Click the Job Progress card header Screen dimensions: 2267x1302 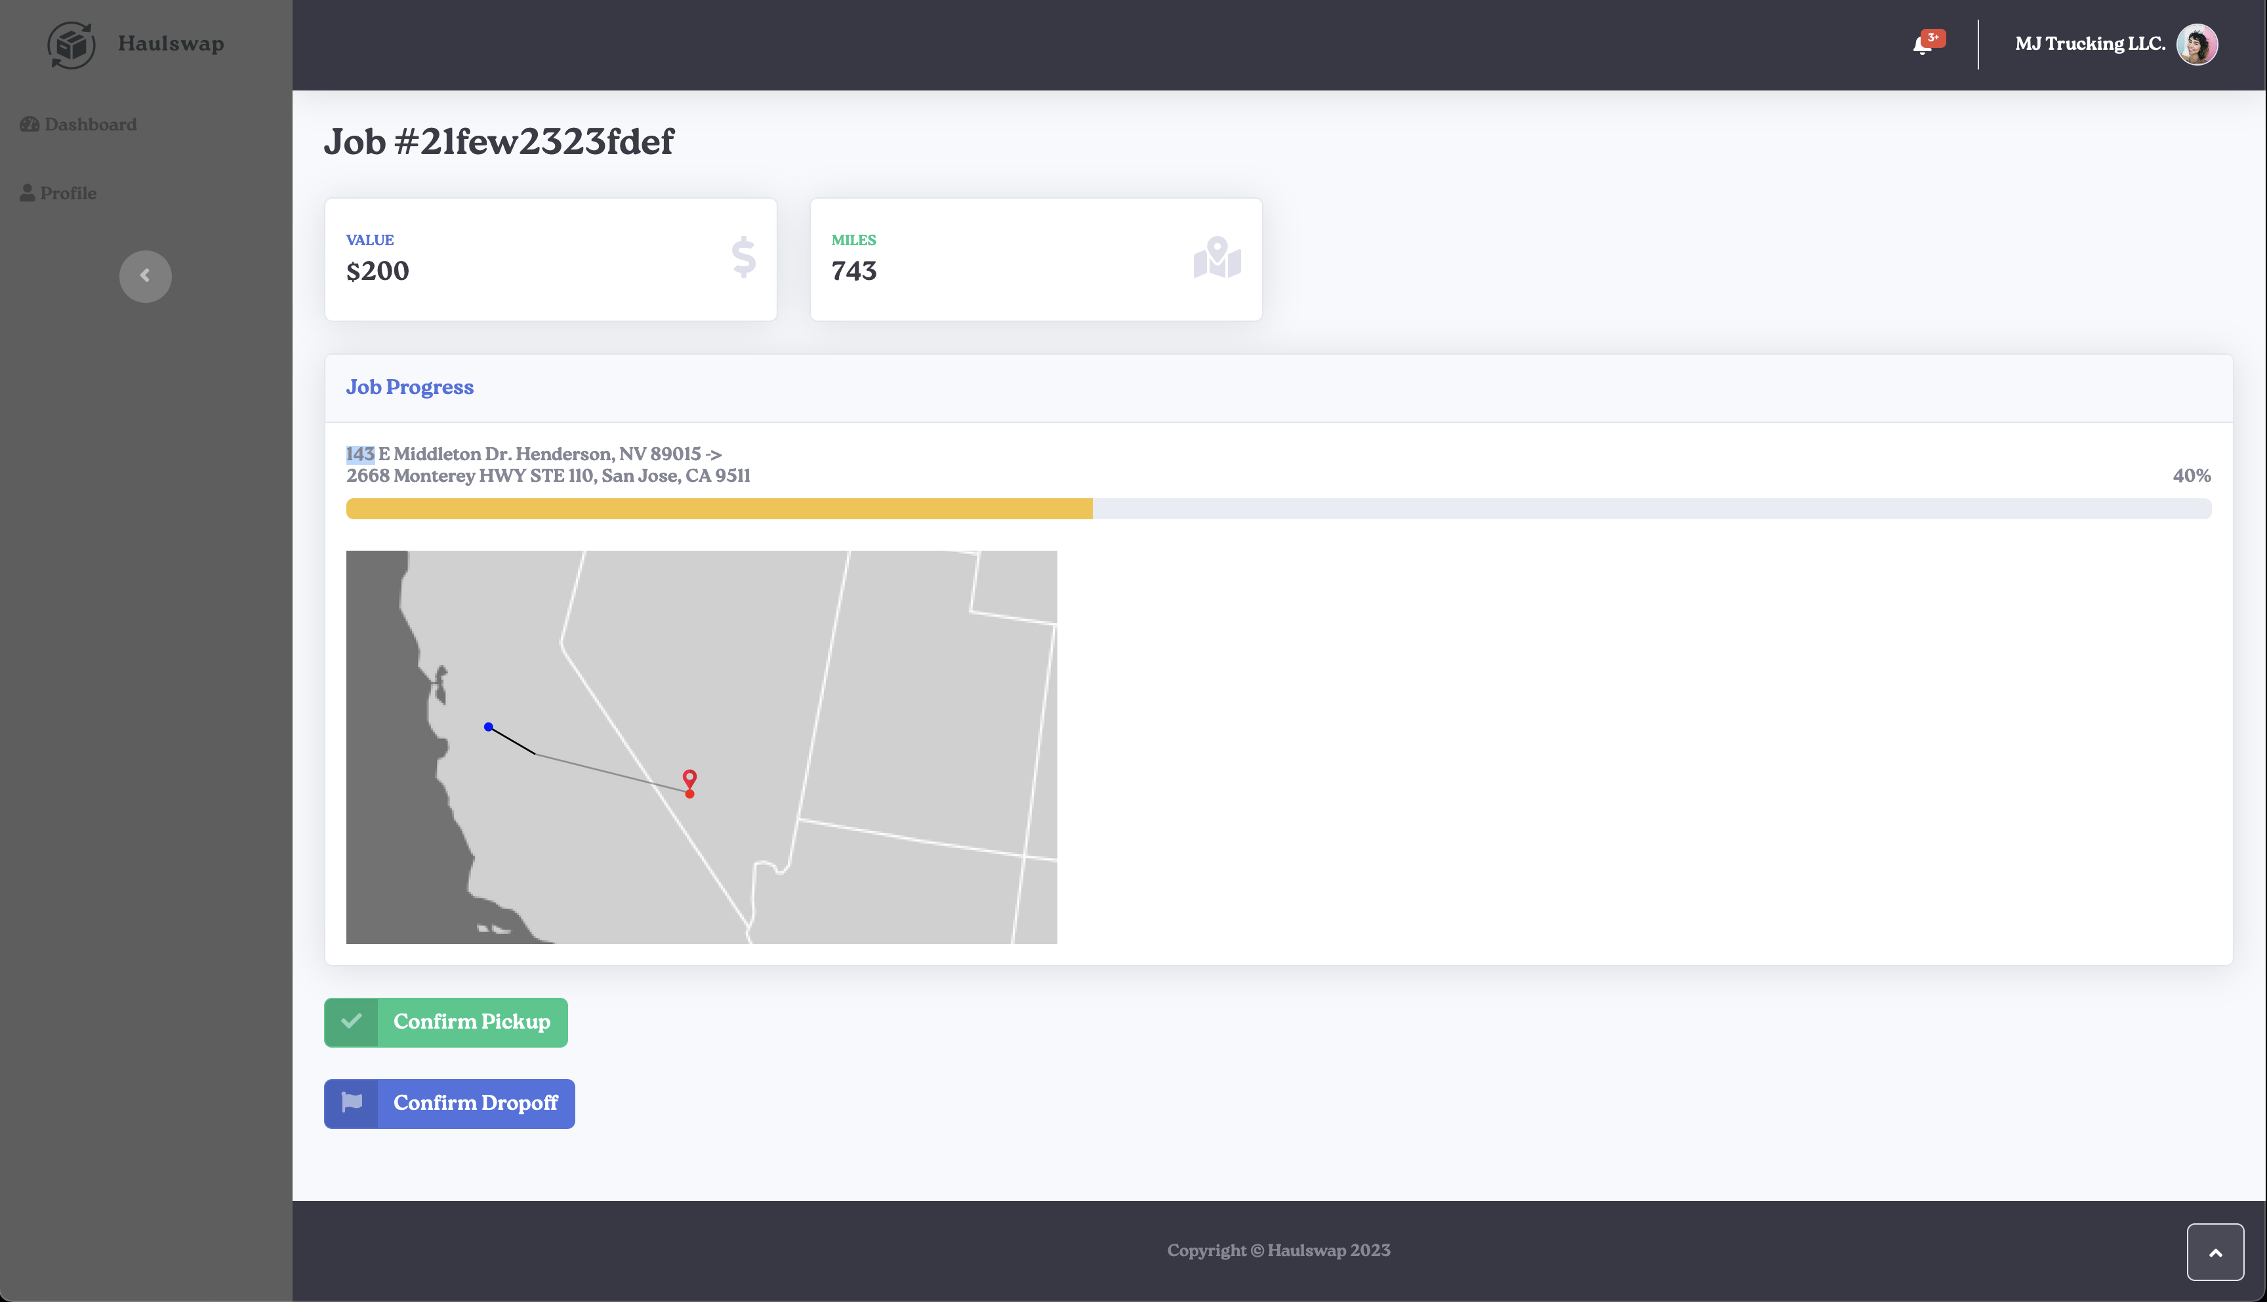click(x=410, y=387)
